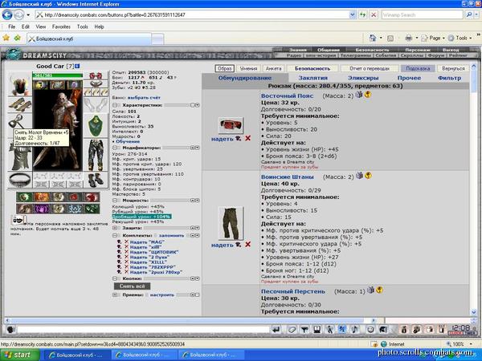Click the Снять всё button

coord(133,286)
